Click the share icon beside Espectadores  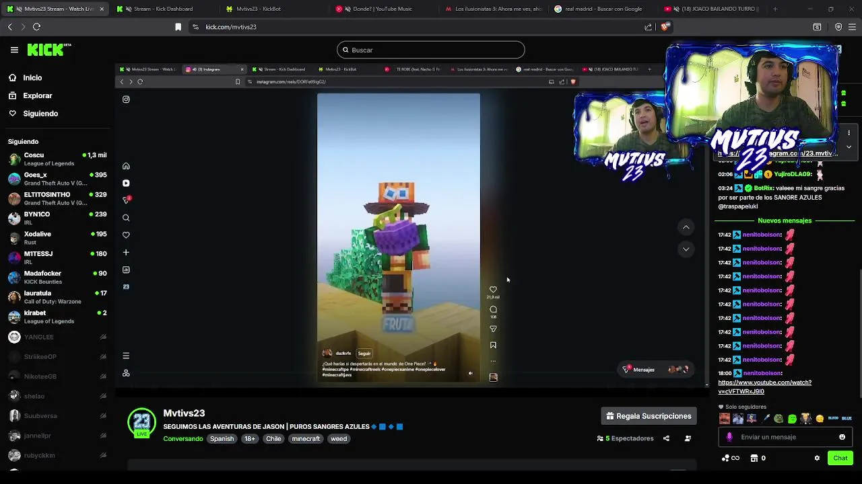click(666, 438)
